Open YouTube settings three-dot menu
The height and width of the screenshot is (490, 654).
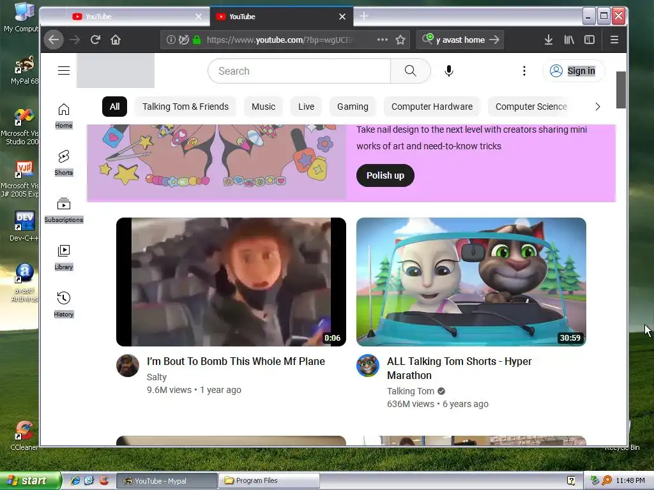[x=524, y=71]
